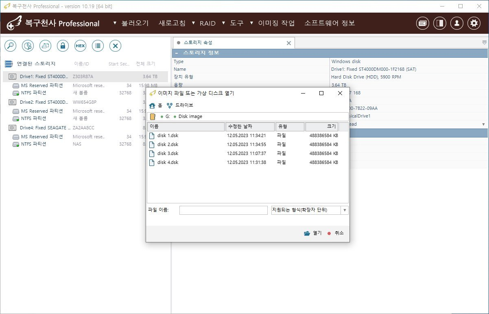Click the Drive4 hard disk icon
489x314 pixels.
pos(13,128)
